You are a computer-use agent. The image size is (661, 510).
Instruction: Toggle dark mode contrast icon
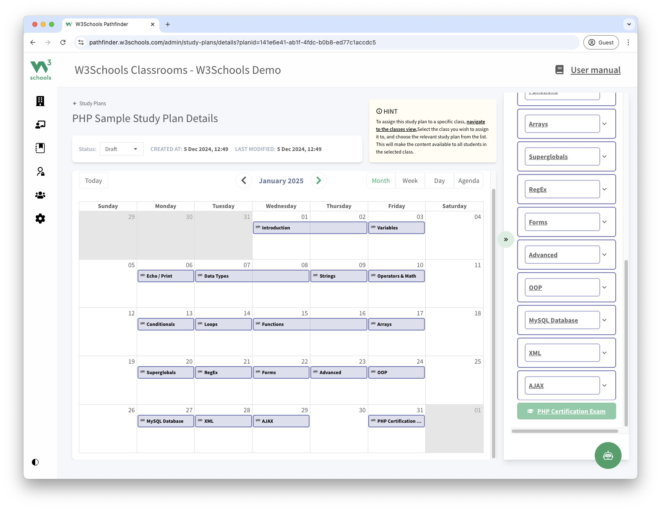pyautogui.click(x=35, y=462)
